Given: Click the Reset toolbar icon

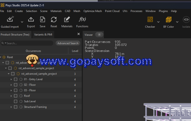Looking at the screenshot, I should pyautogui.click(x=54, y=20).
